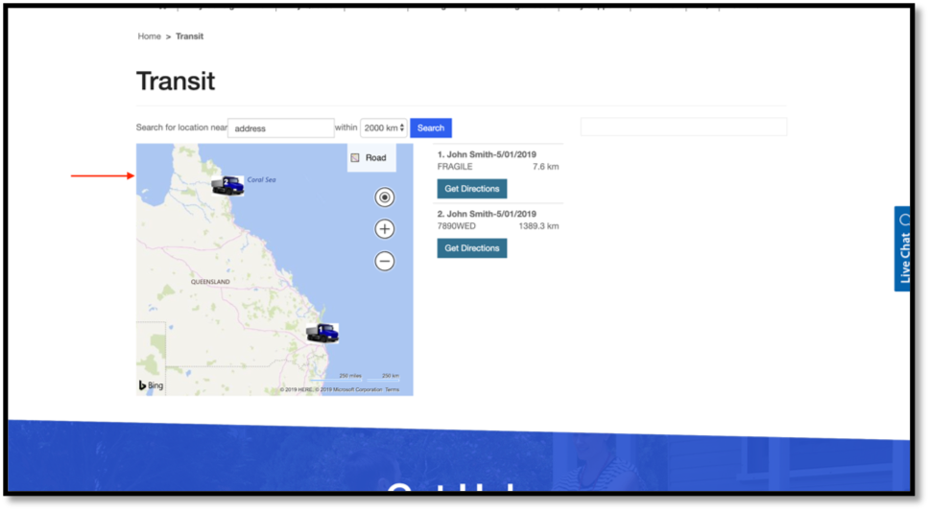
Task: Open the Live Chat side tab
Action: (x=903, y=248)
